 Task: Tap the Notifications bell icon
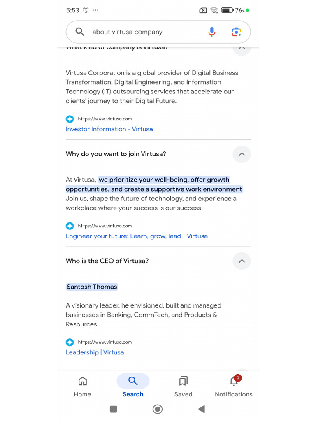tap(234, 381)
